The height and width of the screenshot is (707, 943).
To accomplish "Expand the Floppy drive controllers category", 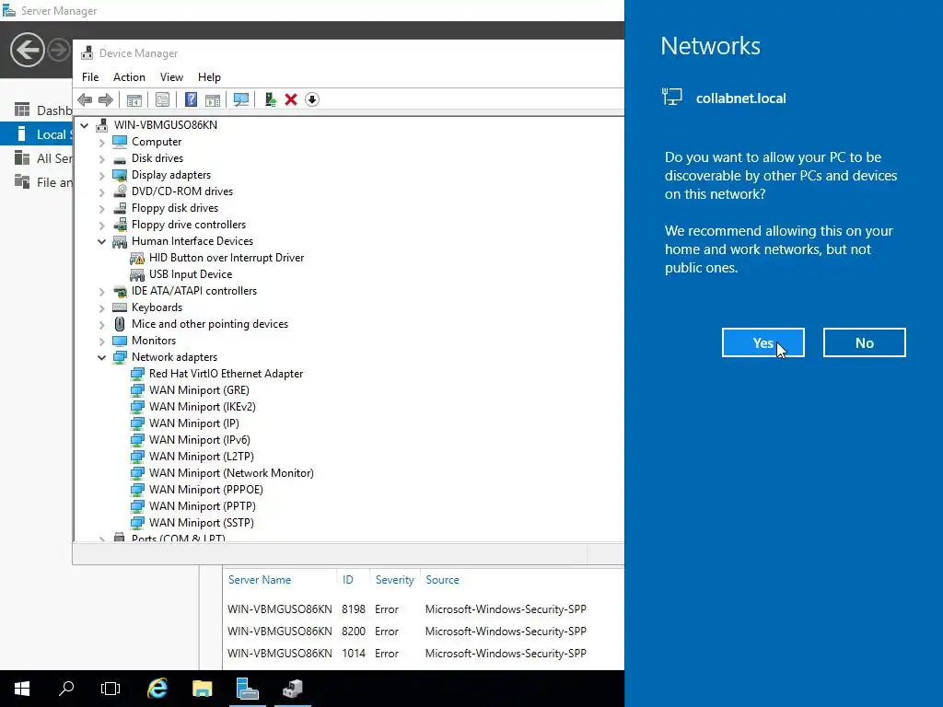I will (101, 225).
